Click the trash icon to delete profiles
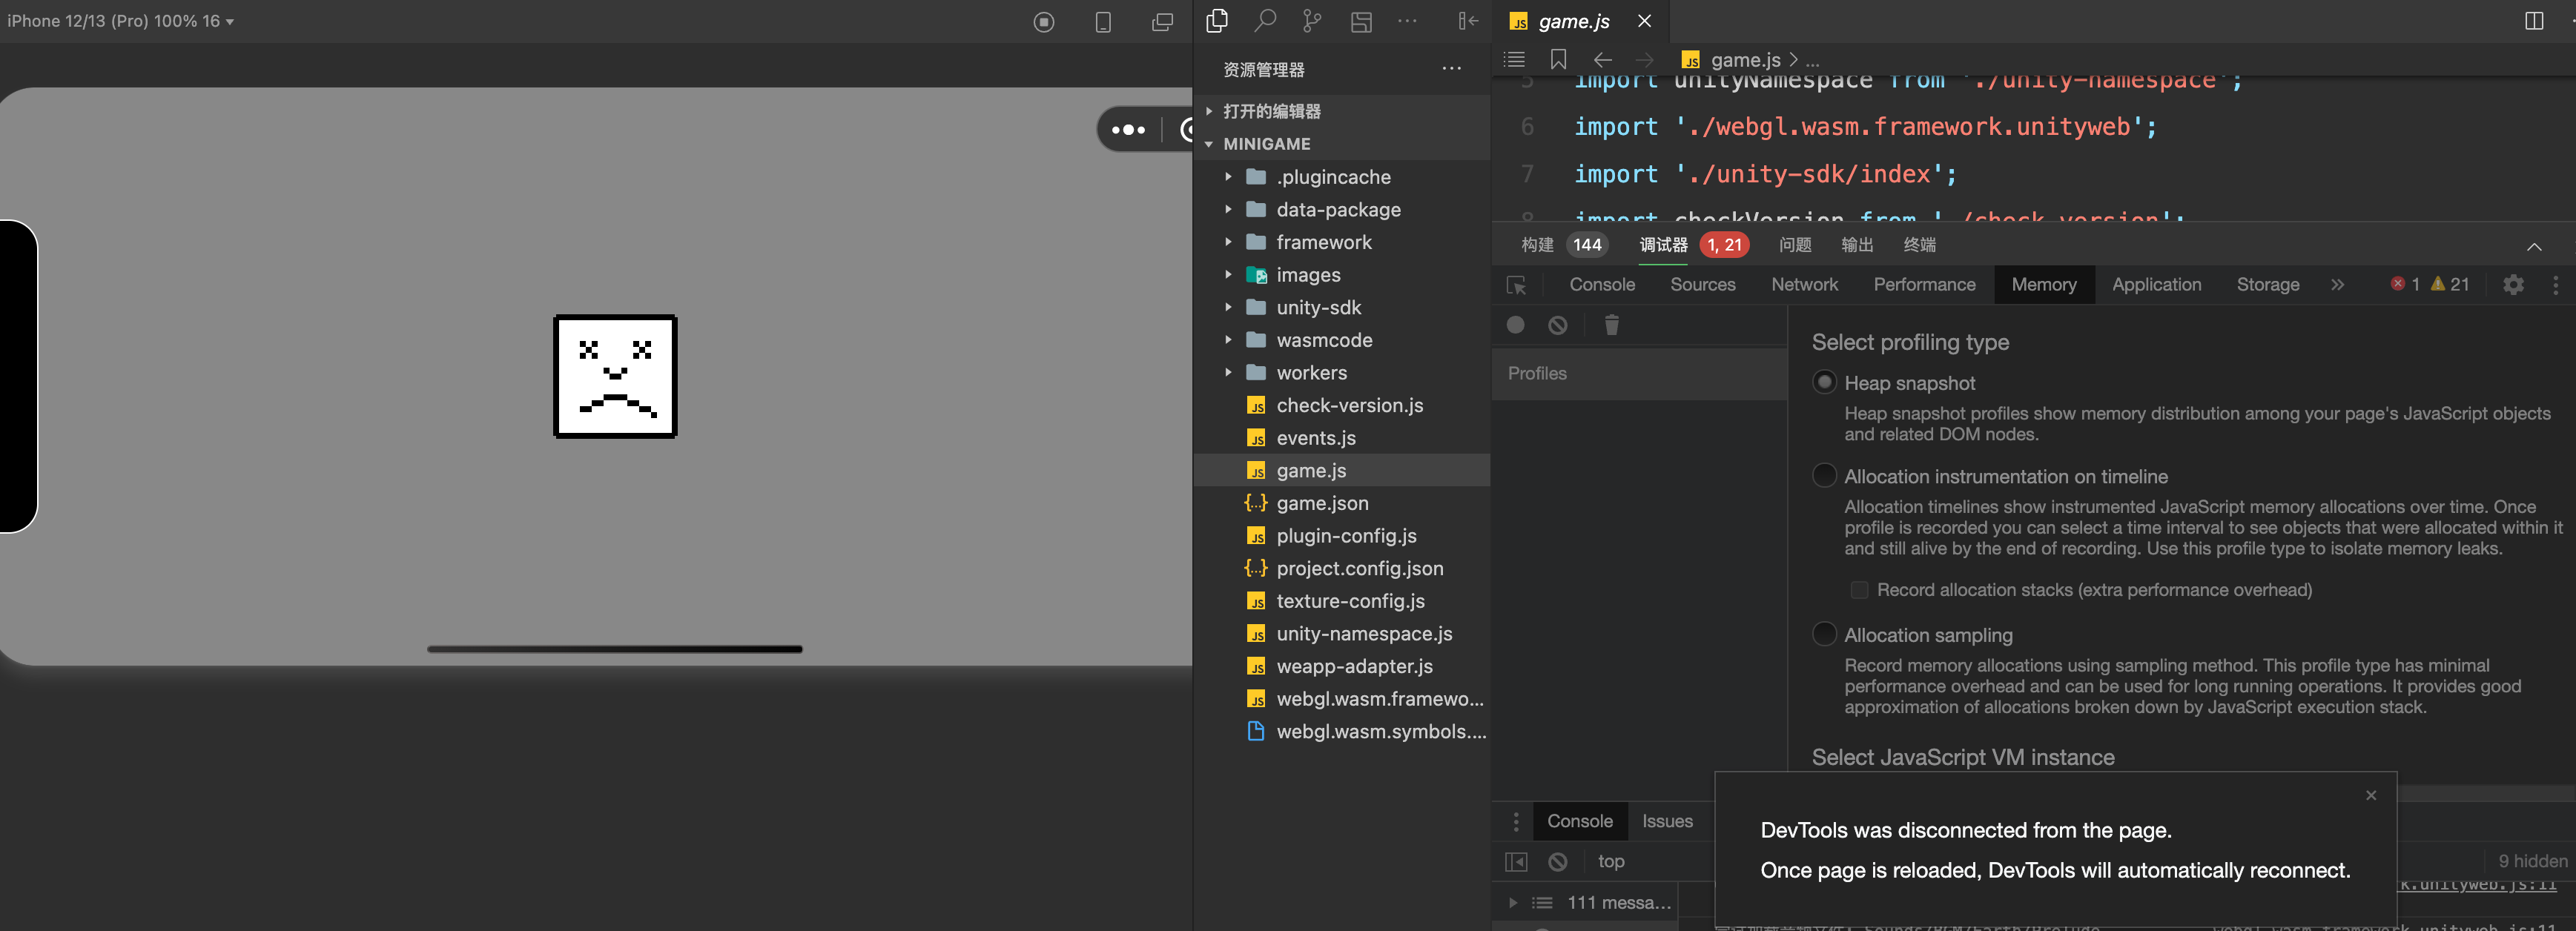 click(1611, 325)
